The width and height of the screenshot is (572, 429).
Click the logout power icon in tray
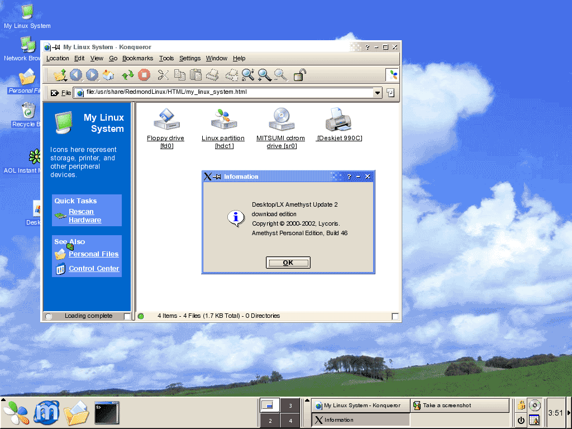(x=521, y=420)
